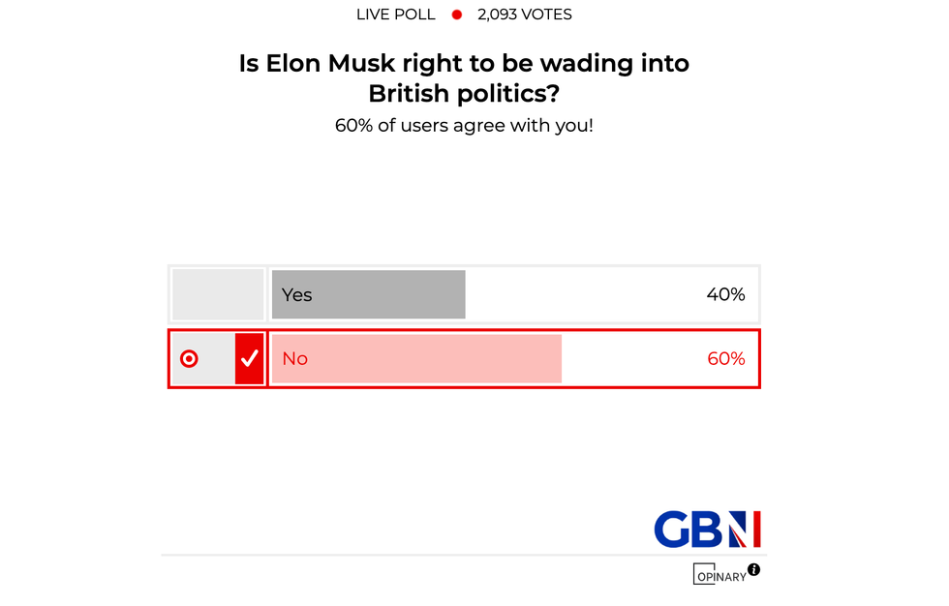This screenshot has width=949, height=606.
Task: Open the Opinary info icon
Action: 753,569
